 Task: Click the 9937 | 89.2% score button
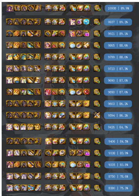(x=118, y=22)
